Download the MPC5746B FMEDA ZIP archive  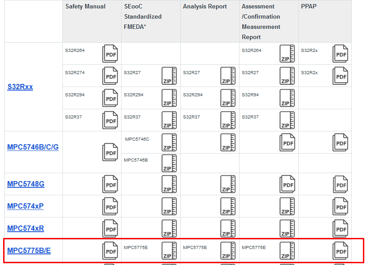coord(169,163)
